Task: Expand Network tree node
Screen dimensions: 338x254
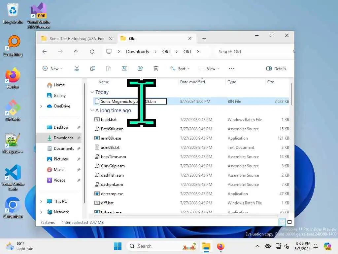Action: tap(41, 212)
